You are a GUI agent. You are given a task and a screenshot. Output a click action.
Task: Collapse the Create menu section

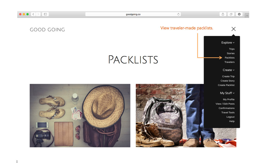(229, 70)
